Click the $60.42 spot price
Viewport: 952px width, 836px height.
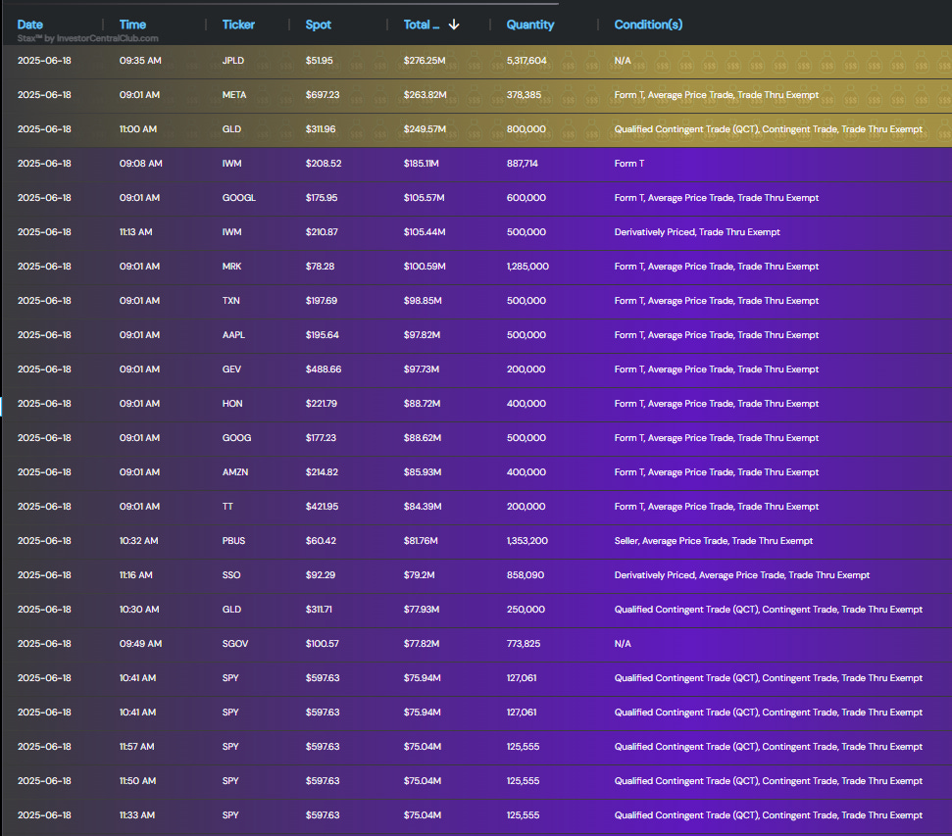pos(321,541)
